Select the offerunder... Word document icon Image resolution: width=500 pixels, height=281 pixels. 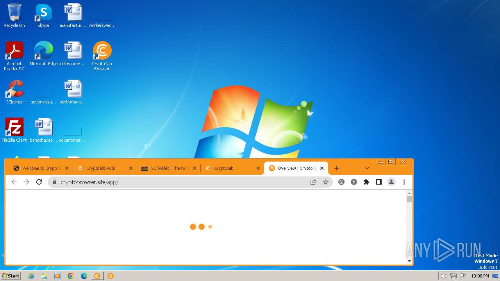tap(73, 53)
